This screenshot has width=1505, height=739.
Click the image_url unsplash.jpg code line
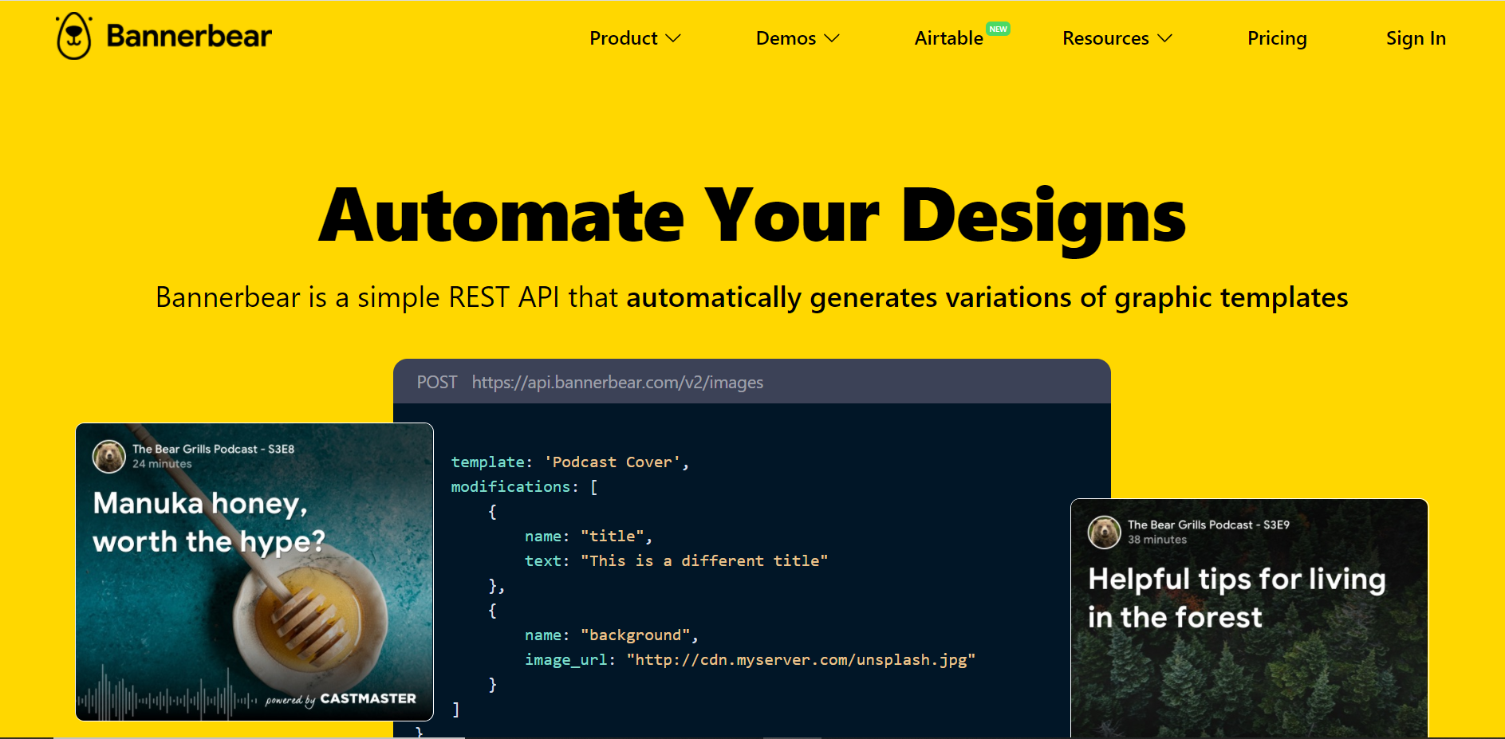click(750, 660)
